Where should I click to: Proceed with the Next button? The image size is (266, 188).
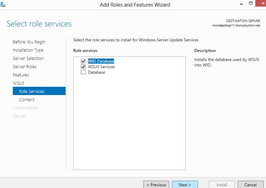coord(185,184)
